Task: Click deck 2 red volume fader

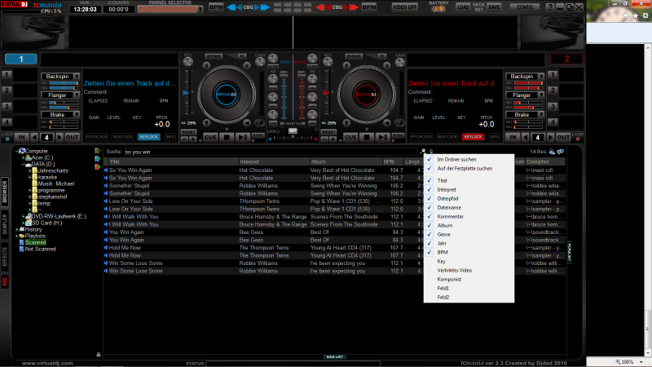Action: click(302, 98)
